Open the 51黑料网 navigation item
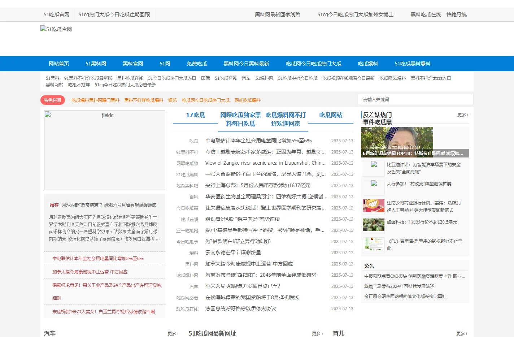The width and height of the screenshot is (514, 337). pyautogui.click(x=96, y=64)
